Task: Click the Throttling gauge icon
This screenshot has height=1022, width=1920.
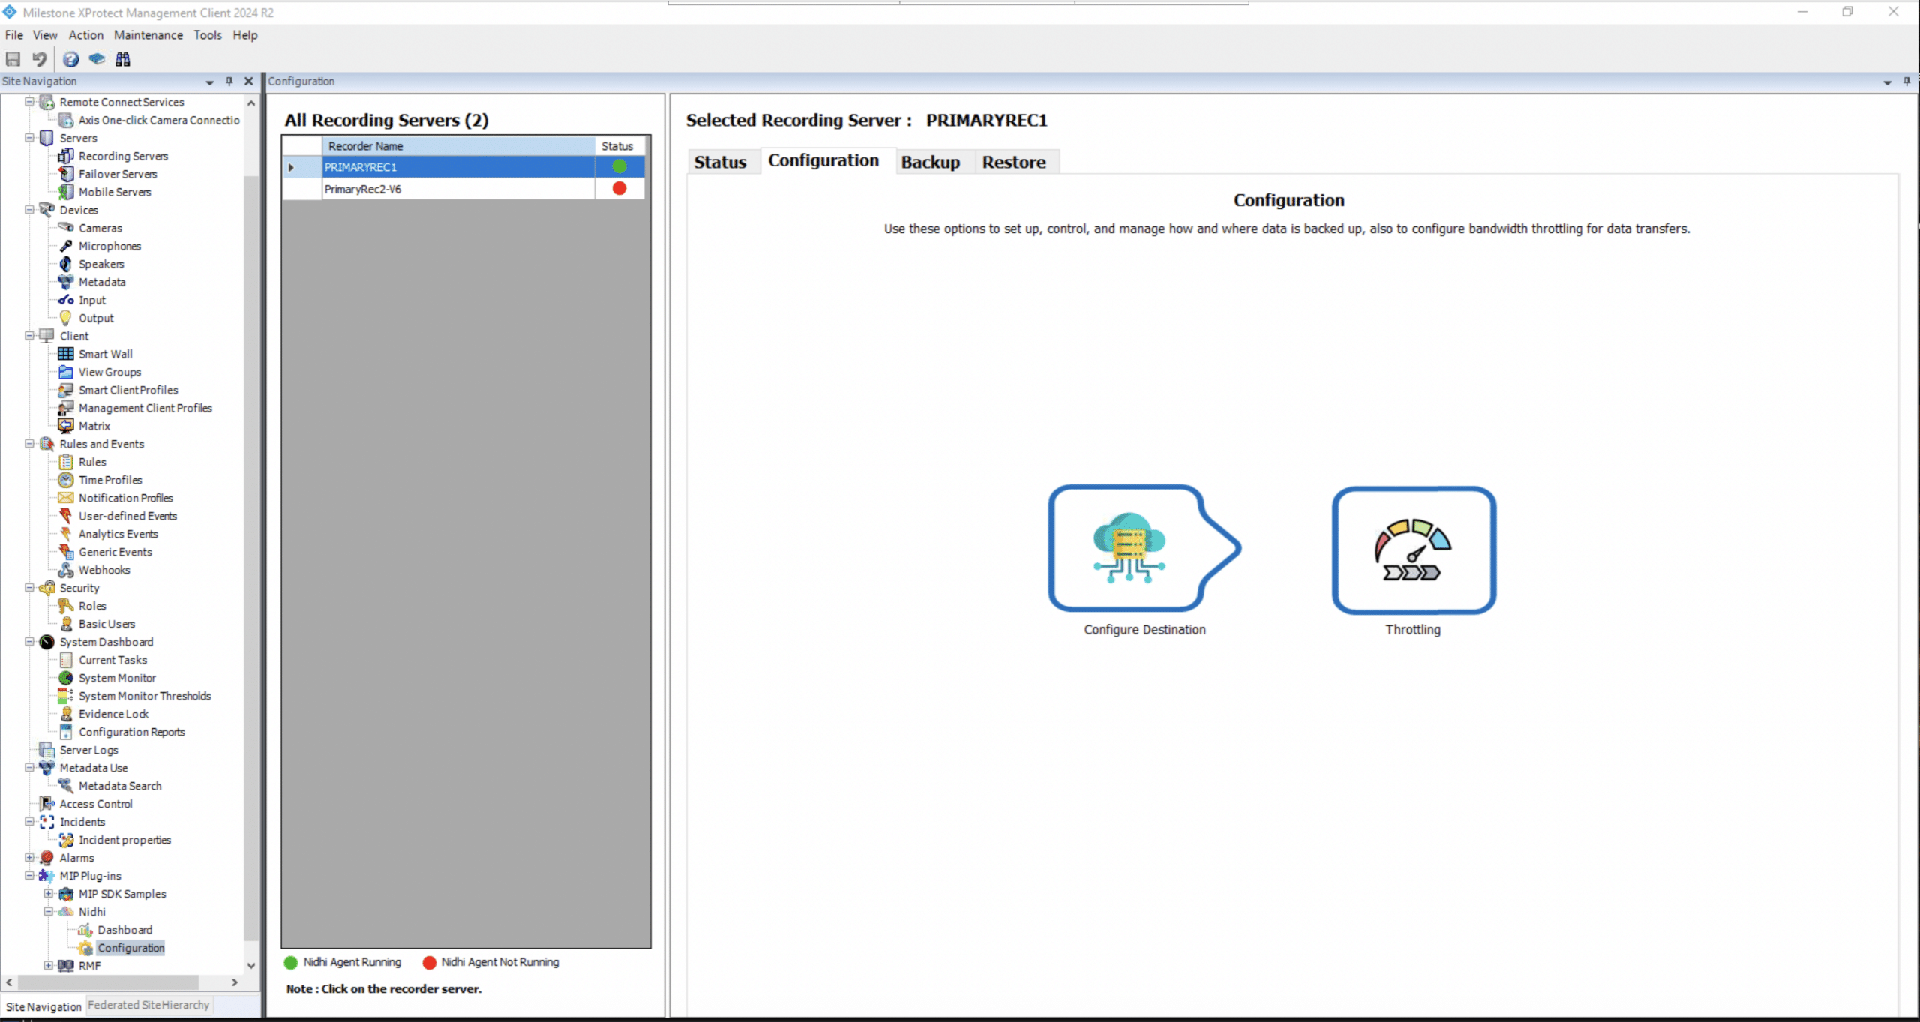Action: pyautogui.click(x=1412, y=550)
